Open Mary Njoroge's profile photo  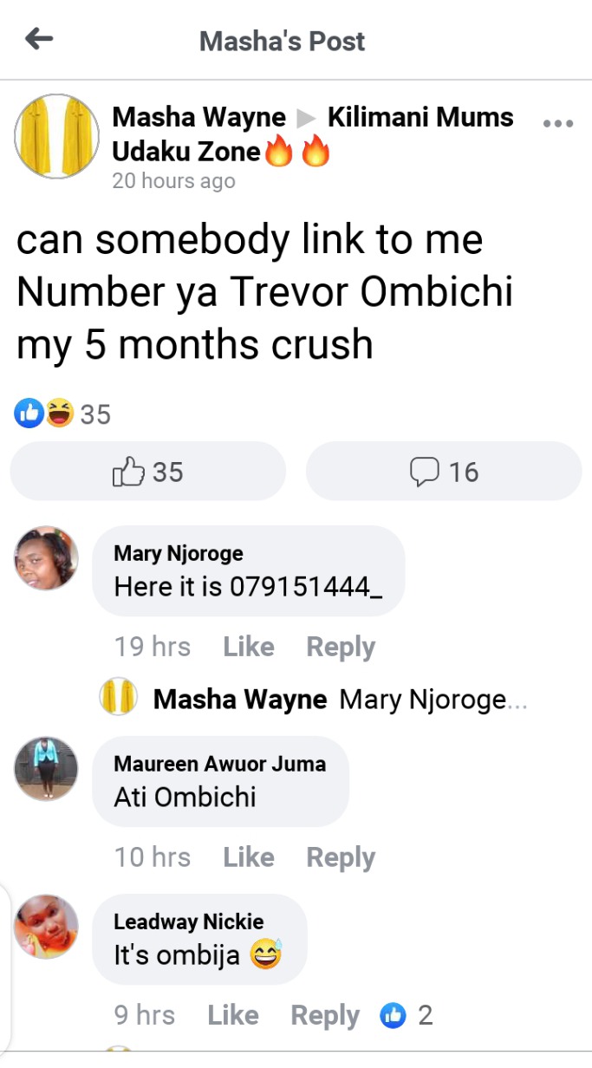tap(46, 558)
